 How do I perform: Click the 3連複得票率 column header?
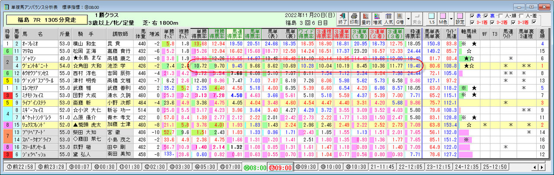(x=325, y=34)
